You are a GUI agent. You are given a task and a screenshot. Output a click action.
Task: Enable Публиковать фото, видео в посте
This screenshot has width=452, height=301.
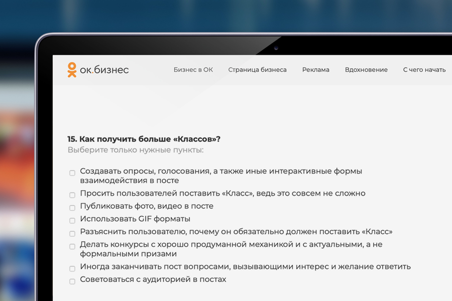point(72,208)
